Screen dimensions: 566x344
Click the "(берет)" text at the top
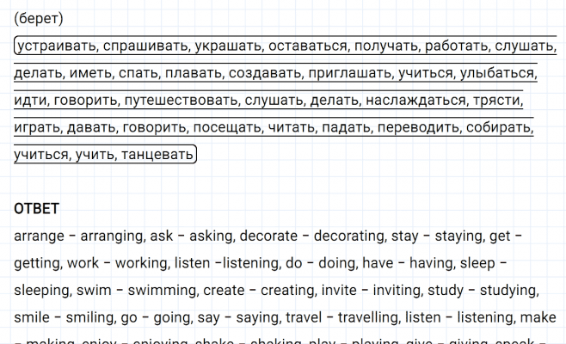point(39,18)
